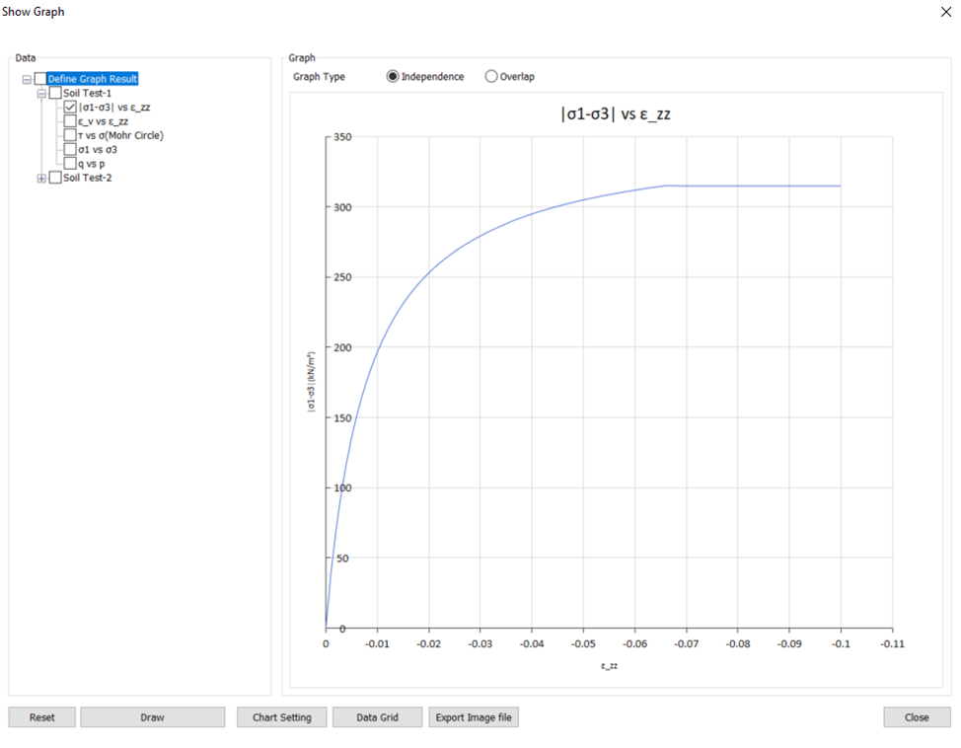Uncheck the |σ1-σ3| vs ε_zz checkbox
The height and width of the screenshot is (748, 961).
click(70, 108)
